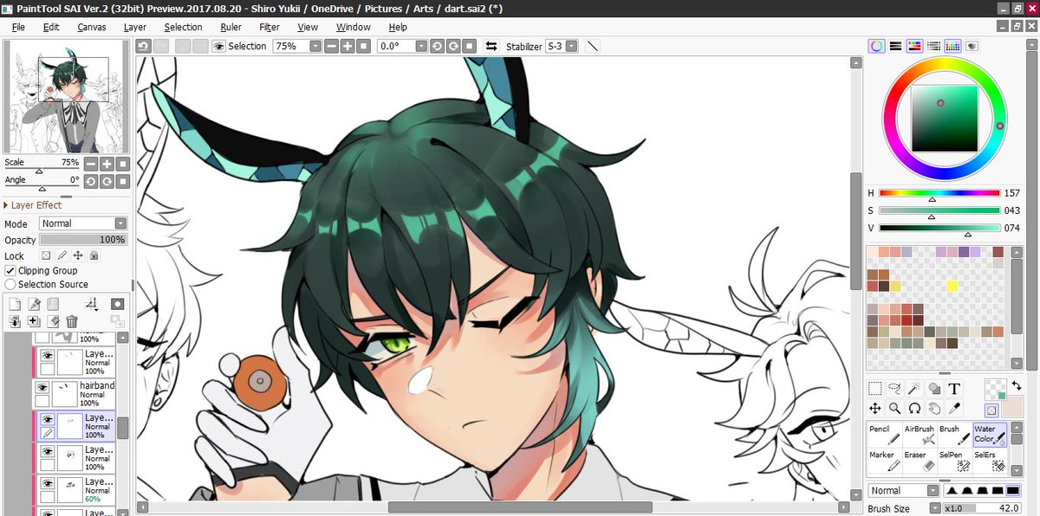This screenshot has width=1040, height=516.
Task: Delete the selected layer with trash icon
Action: [x=72, y=321]
